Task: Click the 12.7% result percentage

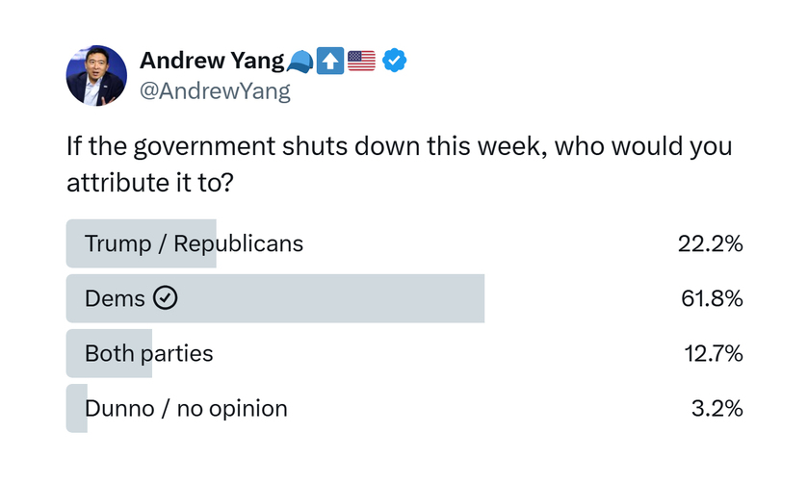Action: (714, 353)
